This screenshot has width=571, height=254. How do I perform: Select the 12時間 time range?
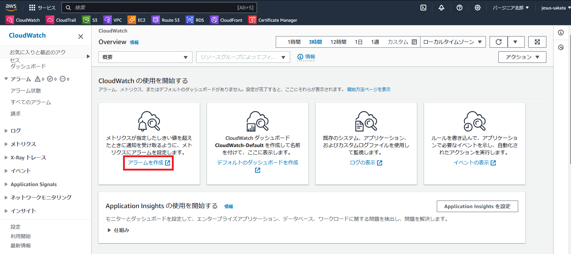[x=338, y=42]
